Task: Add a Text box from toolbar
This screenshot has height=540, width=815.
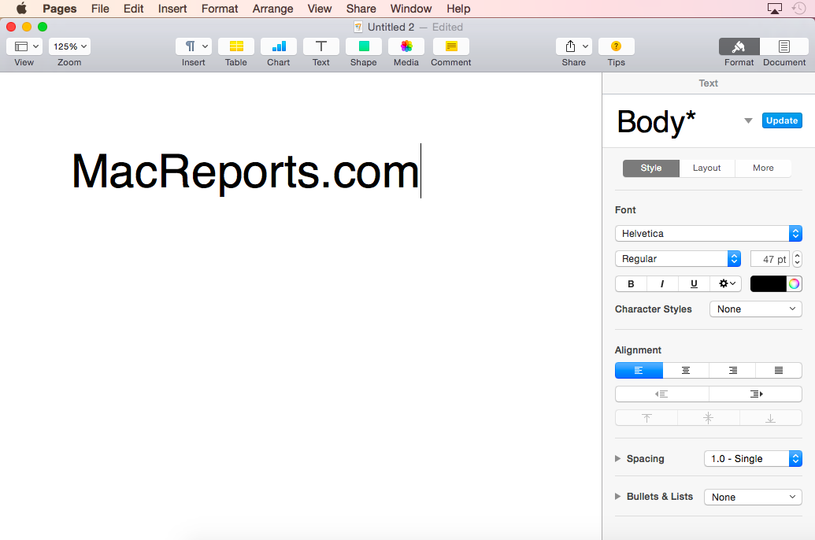Action: [x=321, y=46]
